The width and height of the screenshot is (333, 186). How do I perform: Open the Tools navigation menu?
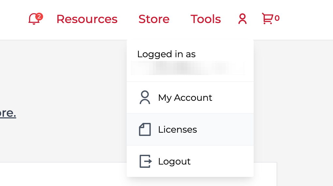(x=206, y=19)
